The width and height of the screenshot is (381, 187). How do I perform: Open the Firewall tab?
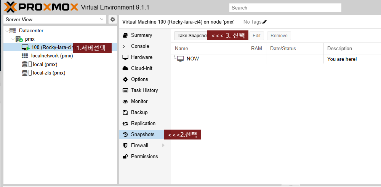pos(145,146)
